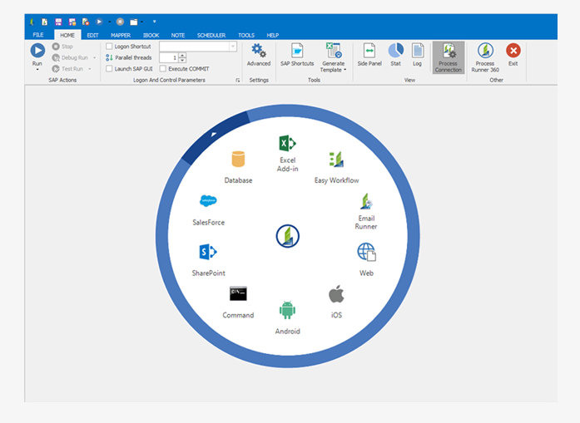Select the Android connector
The width and height of the screenshot is (580, 423).
[x=287, y=317]
